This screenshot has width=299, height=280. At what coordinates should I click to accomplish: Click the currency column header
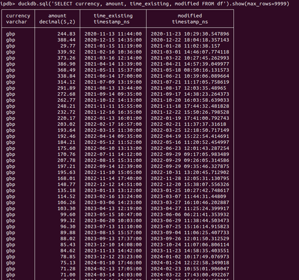click(18, 19)
